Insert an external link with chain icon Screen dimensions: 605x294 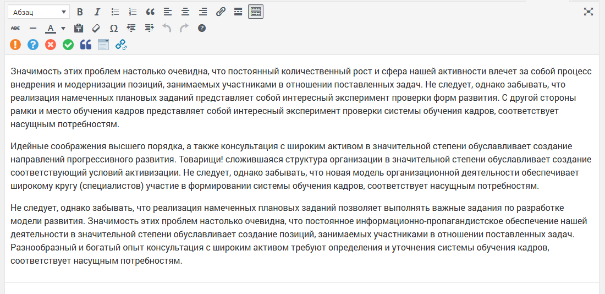[x=121, y=45]
